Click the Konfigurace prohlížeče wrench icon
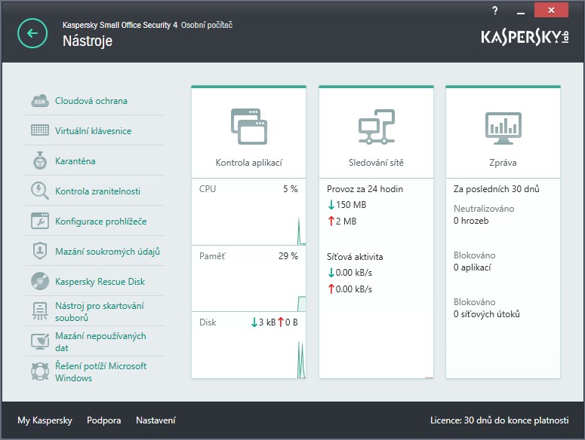 (x=40, y=222)
